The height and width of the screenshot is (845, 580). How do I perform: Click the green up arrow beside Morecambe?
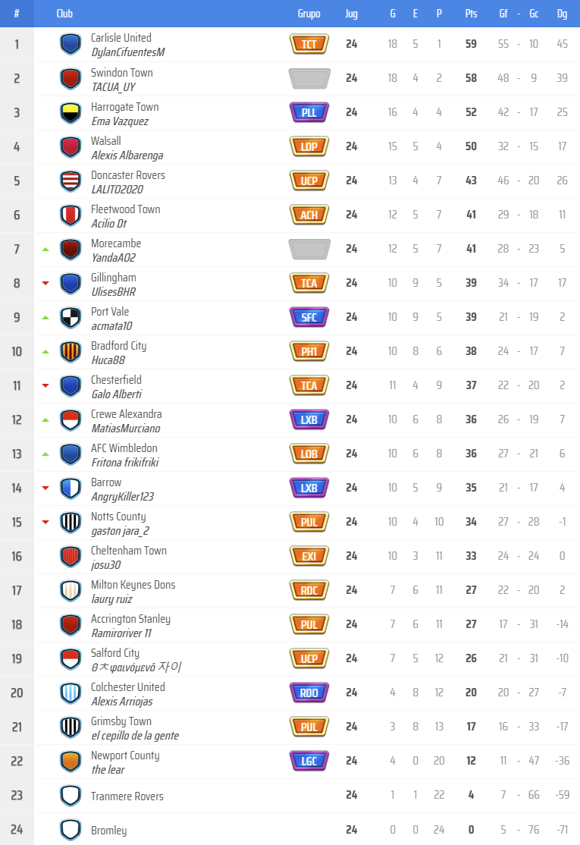coord(45,249)
